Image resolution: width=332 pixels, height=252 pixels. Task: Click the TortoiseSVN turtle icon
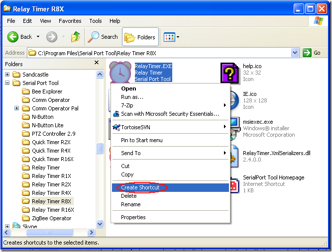[x=116, y=127]
